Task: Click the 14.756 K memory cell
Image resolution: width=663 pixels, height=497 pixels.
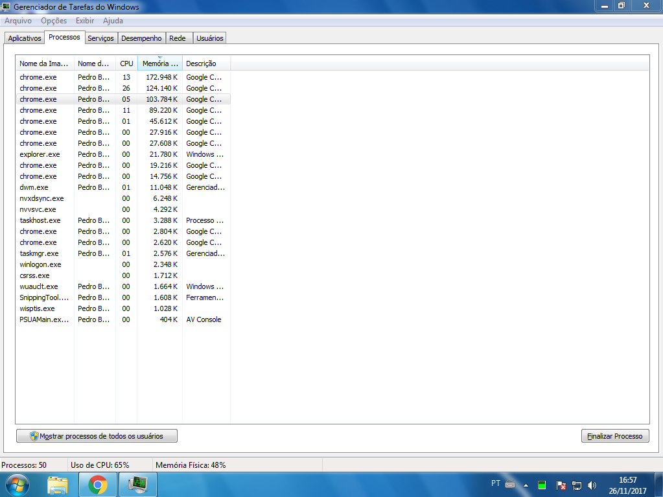Action: coord(163,176)
